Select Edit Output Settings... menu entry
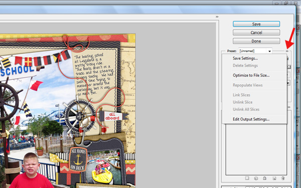The image size is (301, 188). (251, 119)
